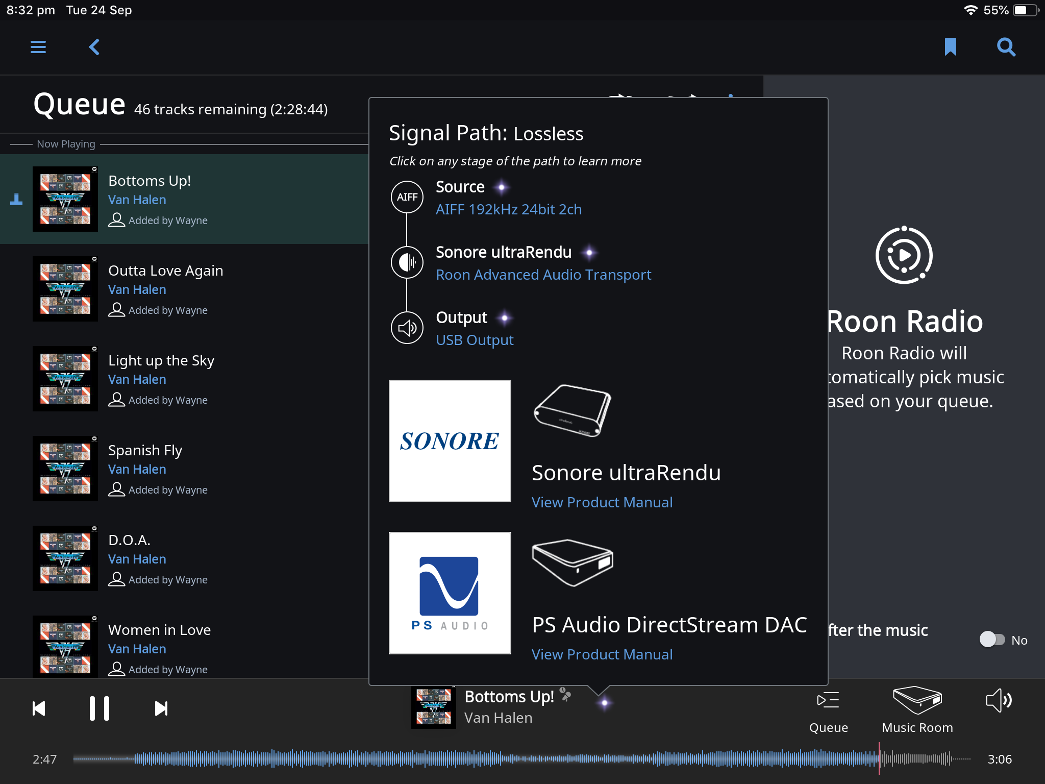This screenshot has width=1045, height=784.
Task: Click the Sonore ultraRendu stage circle icon
Action: 407,262
